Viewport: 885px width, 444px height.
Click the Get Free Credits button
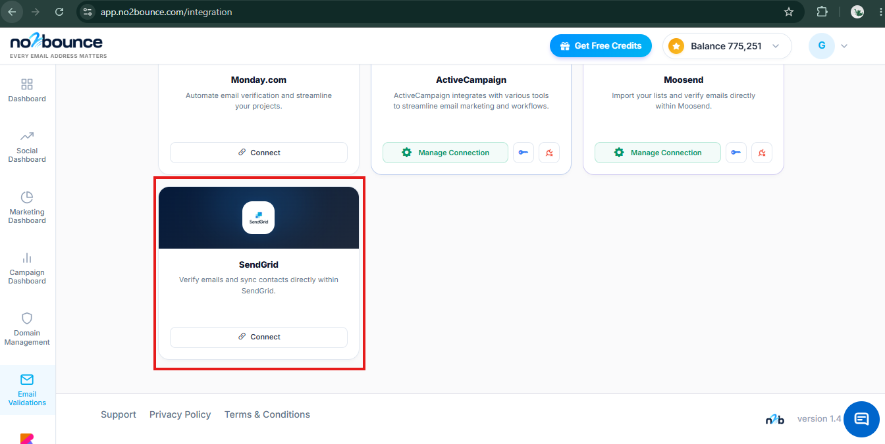click(601, 46)
